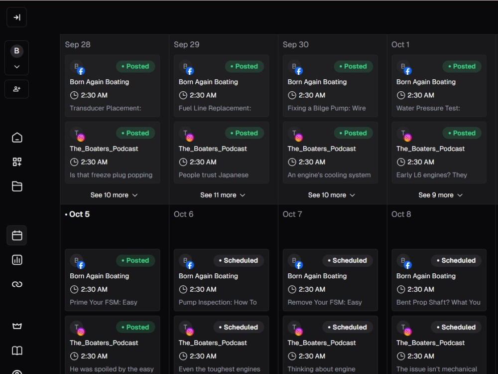Click Facebook avatar icon on Oct 1 card
The image size is (498, 374).
pyautogui.click(x=404, y=67)
